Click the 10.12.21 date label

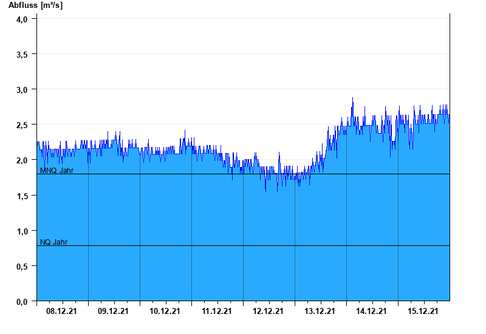pyautogui.click(x=165, y=311)
